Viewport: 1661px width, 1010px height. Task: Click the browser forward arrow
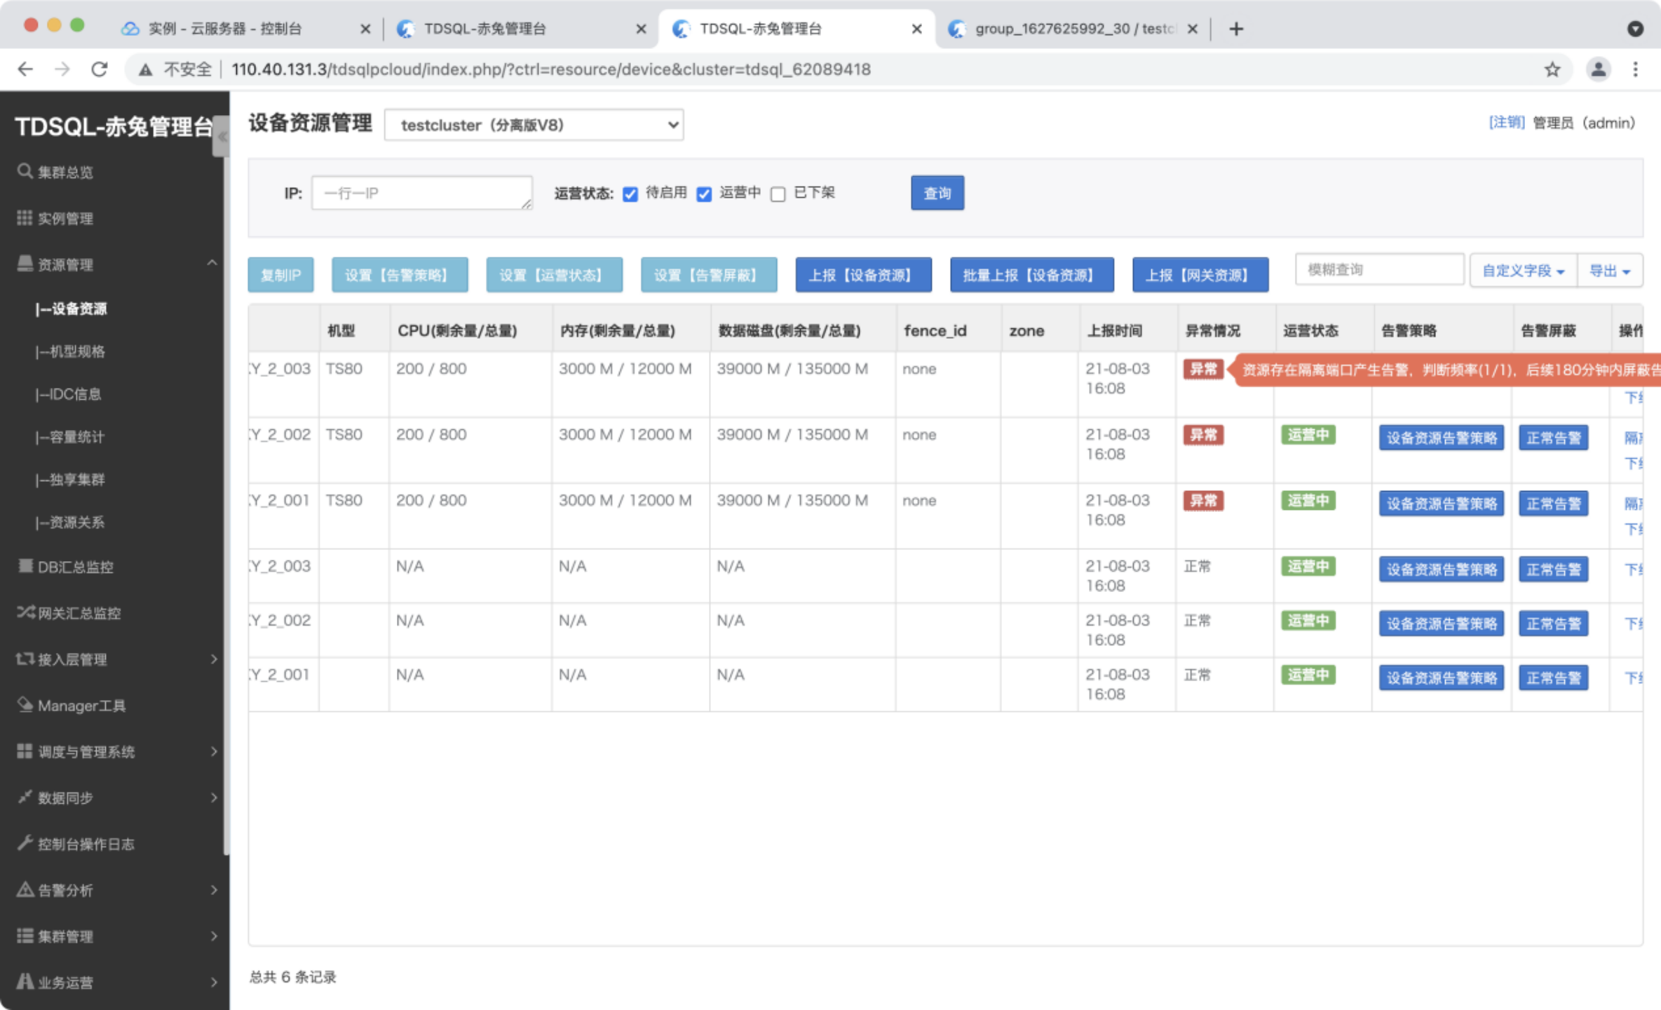coord(62,69)
